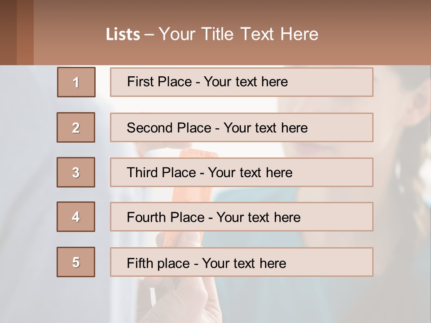Image resolution: width=431 pixels, height=323 pixels.
Task: Click the number 1 box
Action: pos(76,82)
